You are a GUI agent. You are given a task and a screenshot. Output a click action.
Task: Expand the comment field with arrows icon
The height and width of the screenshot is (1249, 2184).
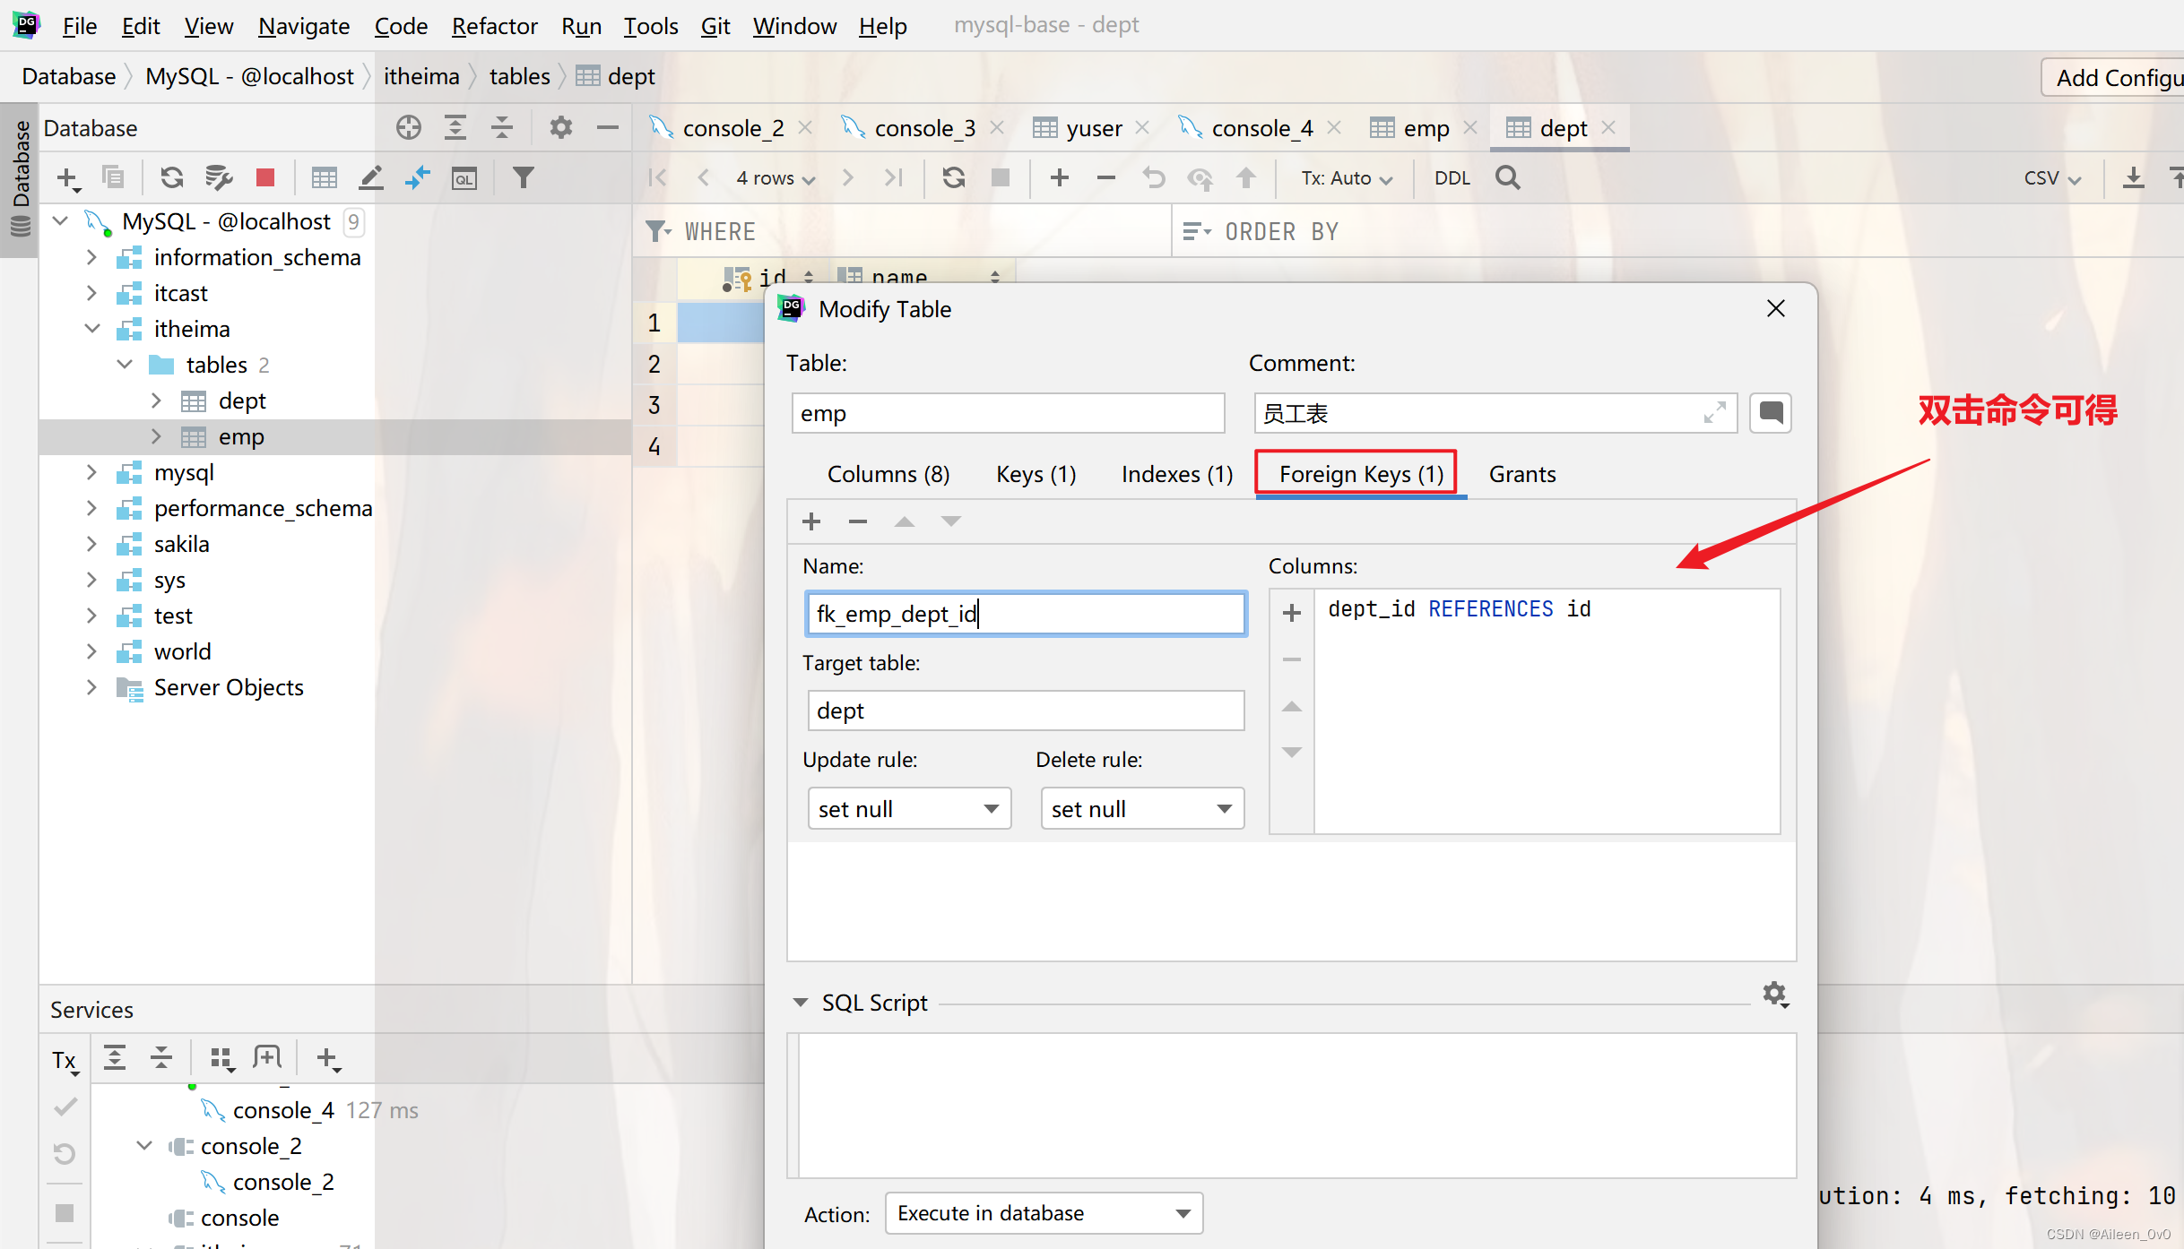1714,413
